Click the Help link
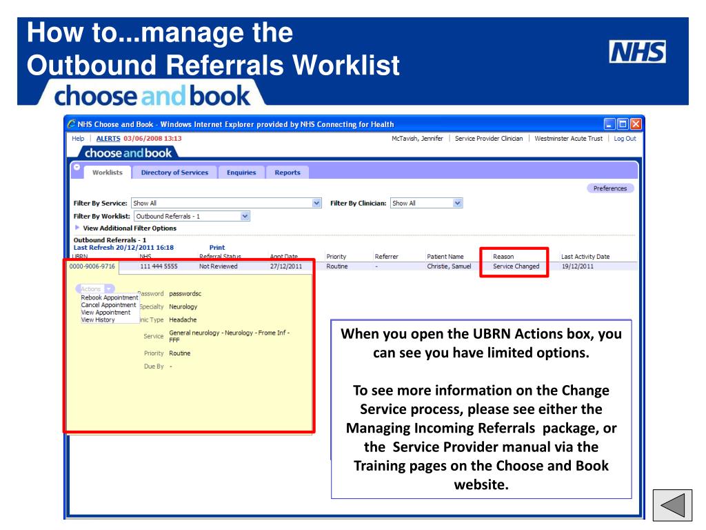This screenshot has width=706, height=530. click(x=78, y=138)
